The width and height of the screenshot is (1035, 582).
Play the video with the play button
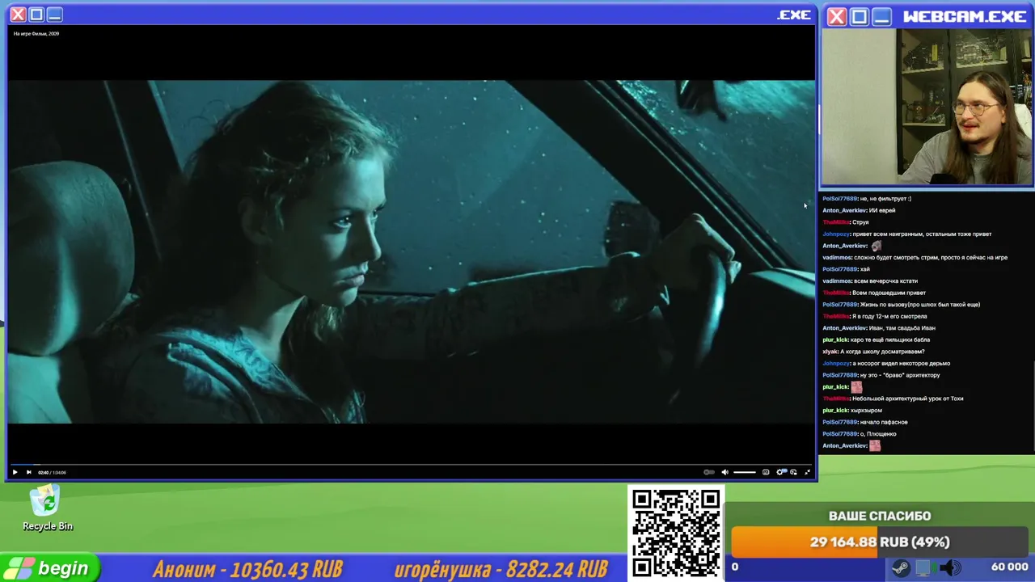pos(15,472)
